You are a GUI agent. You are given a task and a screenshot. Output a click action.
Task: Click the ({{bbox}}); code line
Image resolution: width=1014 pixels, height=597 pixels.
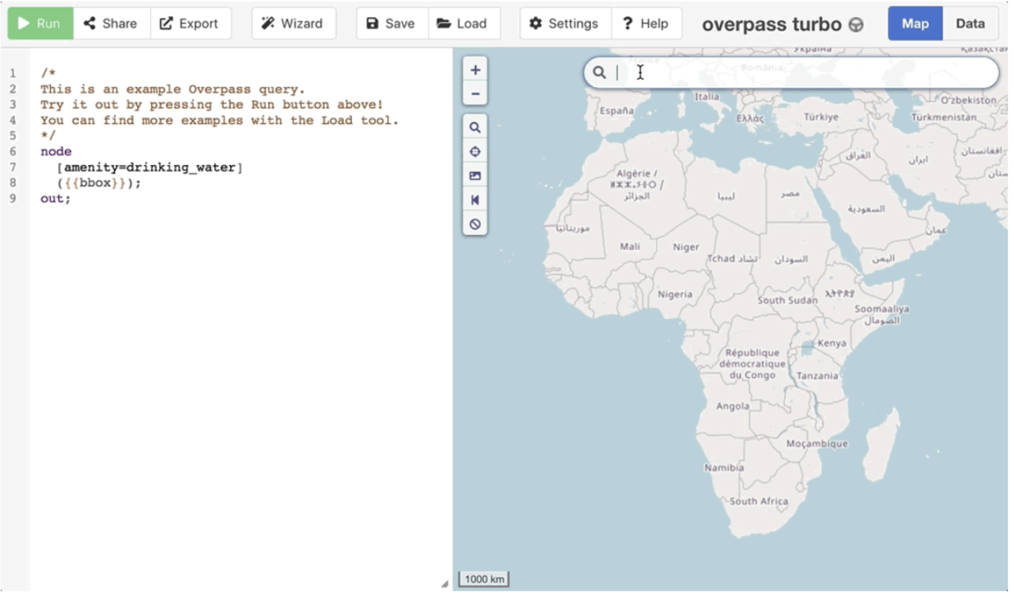point(99,183)
